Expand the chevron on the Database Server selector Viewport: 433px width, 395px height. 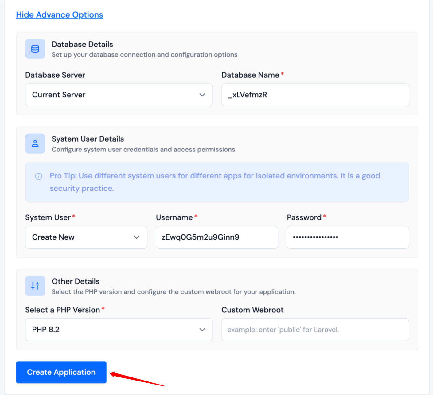click(x=202, y=95)
